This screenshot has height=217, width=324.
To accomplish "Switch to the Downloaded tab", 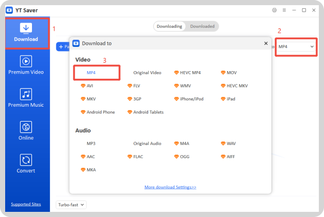I will tap(202, 26).
